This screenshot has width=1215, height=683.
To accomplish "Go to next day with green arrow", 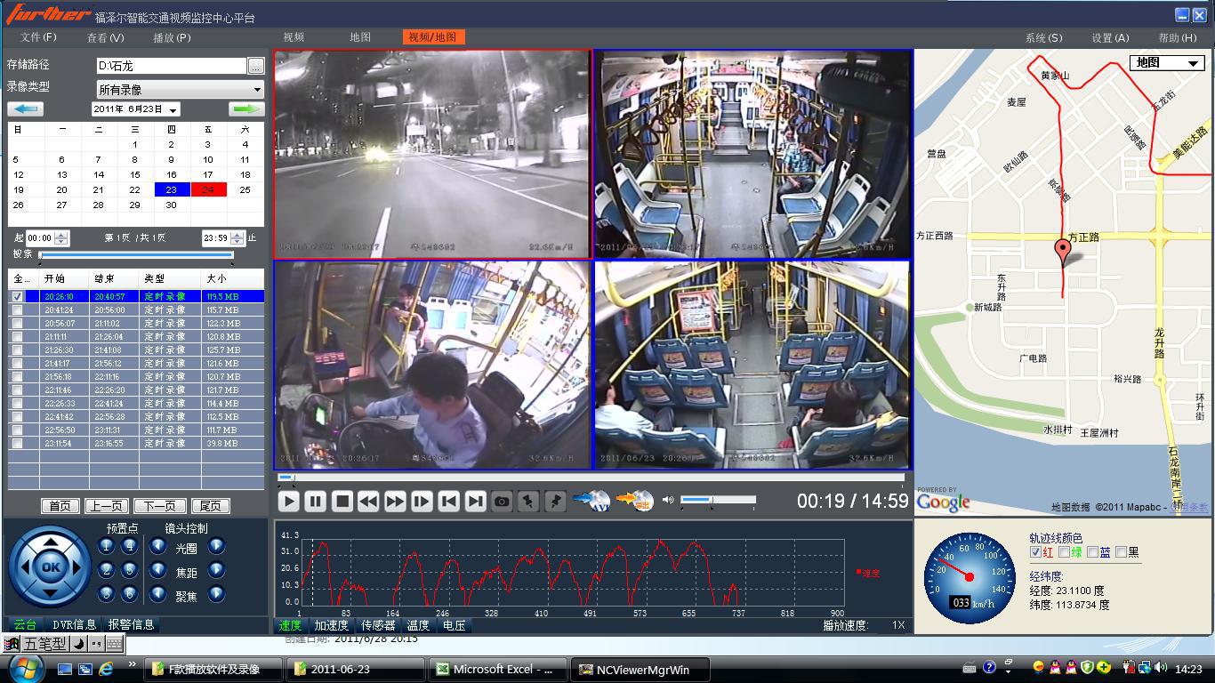I will pyautogui.click(x=246, y=108).
